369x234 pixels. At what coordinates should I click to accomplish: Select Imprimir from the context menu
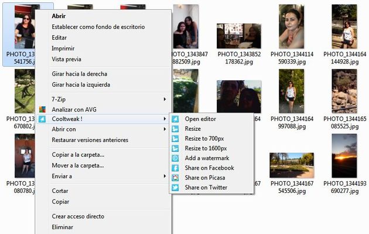pyautogui.click(x=63, y=49)
